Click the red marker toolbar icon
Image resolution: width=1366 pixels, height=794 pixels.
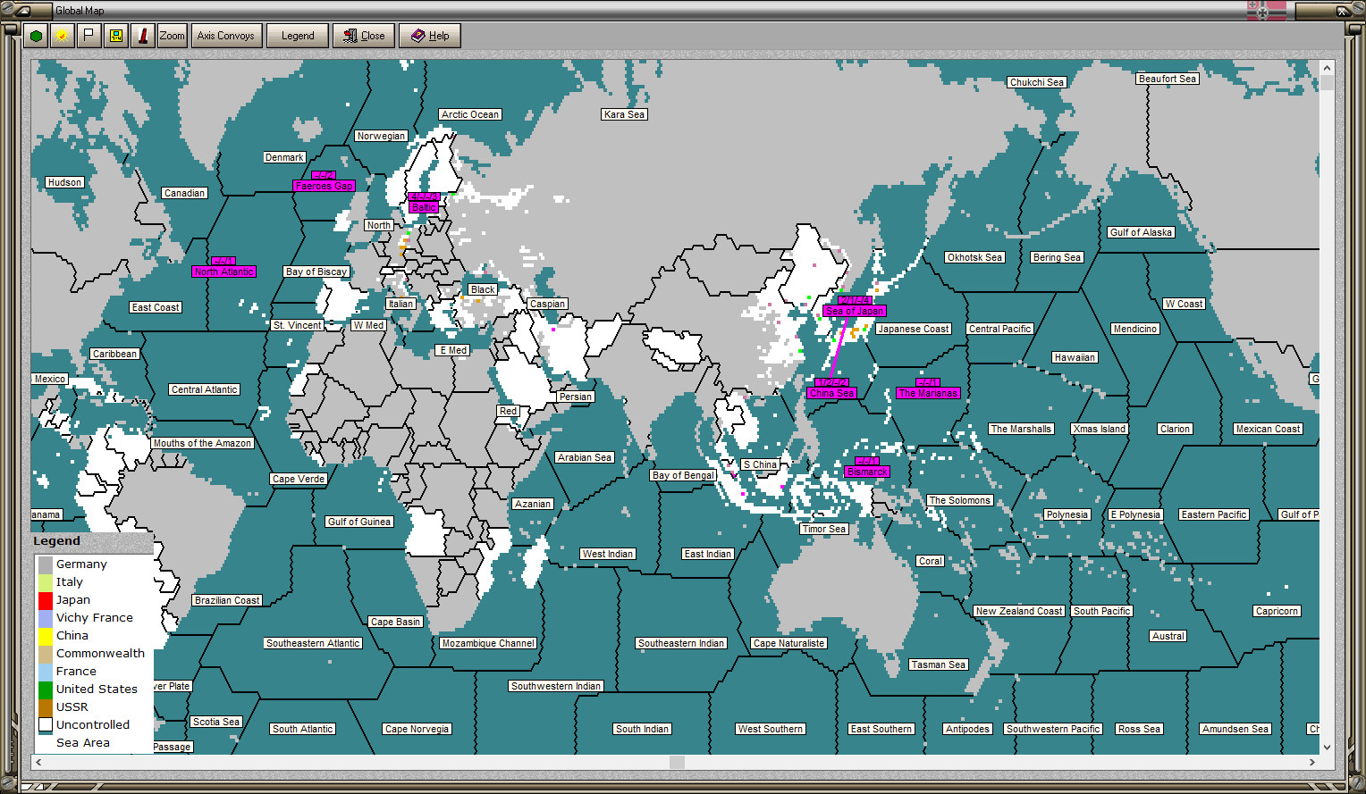142,36
